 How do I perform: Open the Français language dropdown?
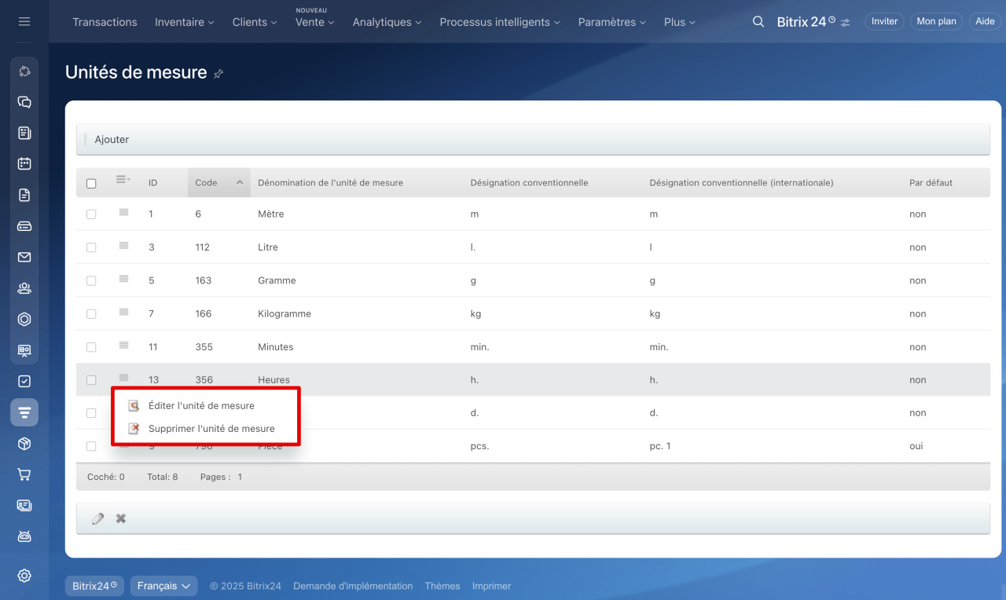coord(163,586)
